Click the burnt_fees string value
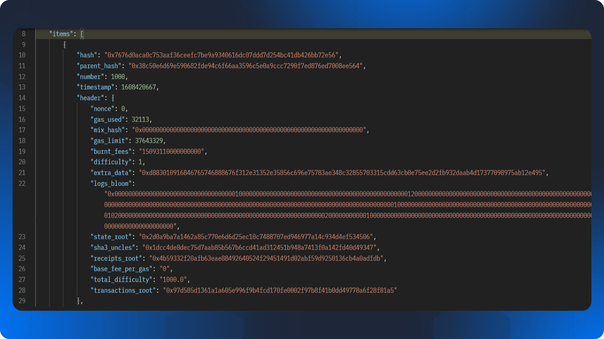The height and width of the screenshot is (339, 604). click(171, 152)
